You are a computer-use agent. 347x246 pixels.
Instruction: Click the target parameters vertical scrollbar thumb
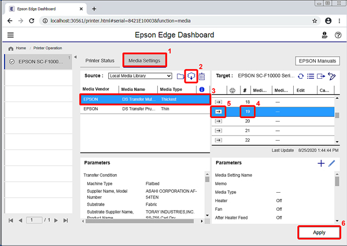[x=337, y=181]
